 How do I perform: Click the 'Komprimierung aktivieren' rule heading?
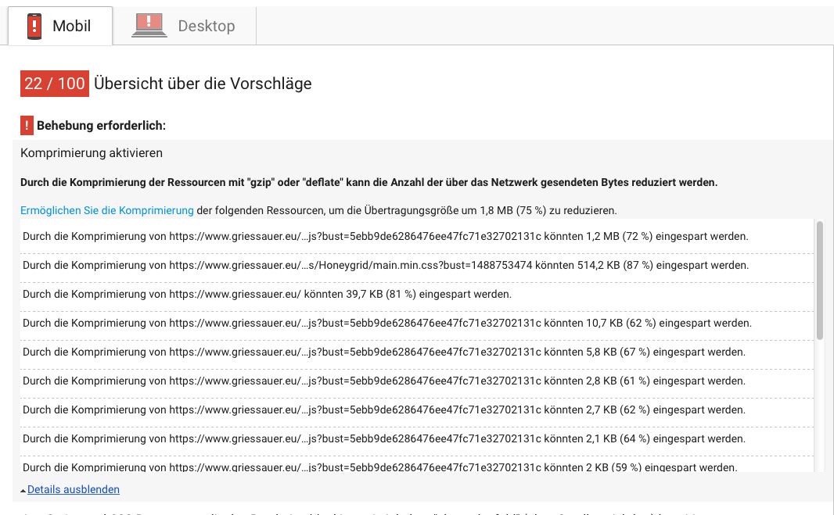(92, 153)
